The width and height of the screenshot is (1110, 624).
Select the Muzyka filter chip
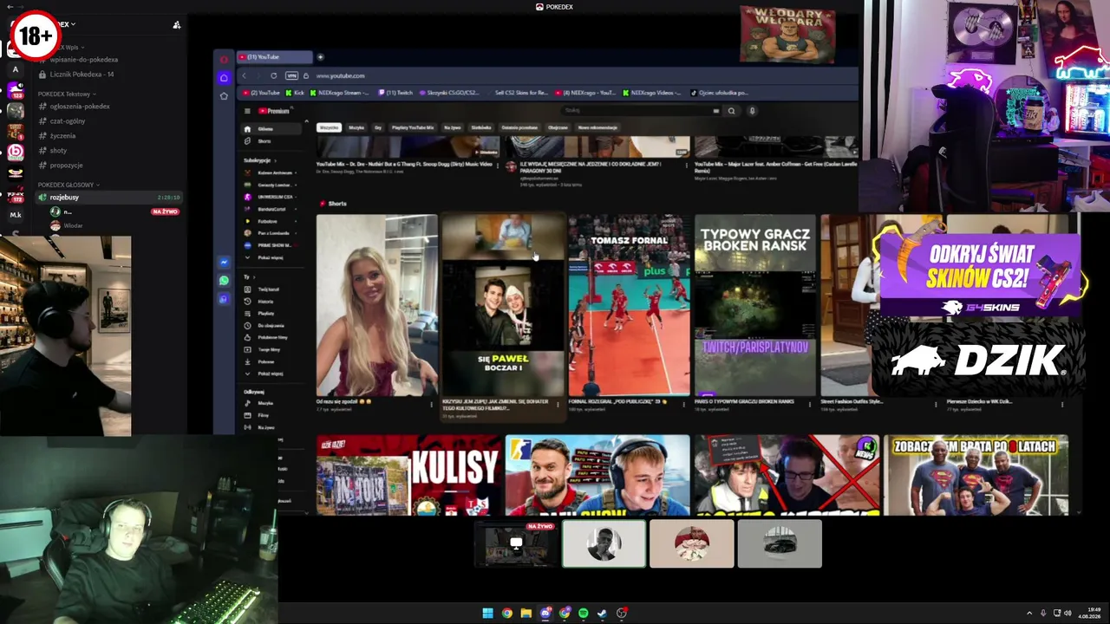click(x=356, y=127)
